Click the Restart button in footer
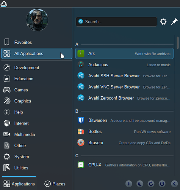This screenshot has width=180, height=190. [x=151, y=184]
